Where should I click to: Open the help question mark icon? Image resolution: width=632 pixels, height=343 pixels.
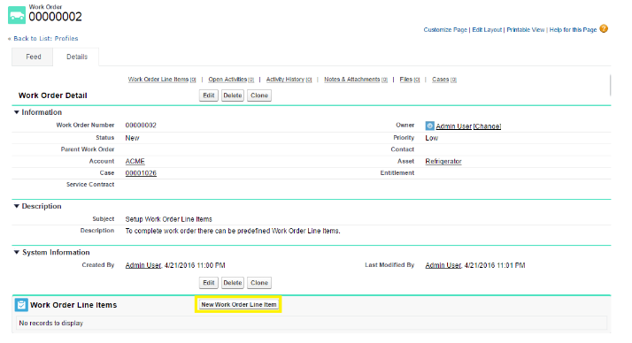coord(604,29)
